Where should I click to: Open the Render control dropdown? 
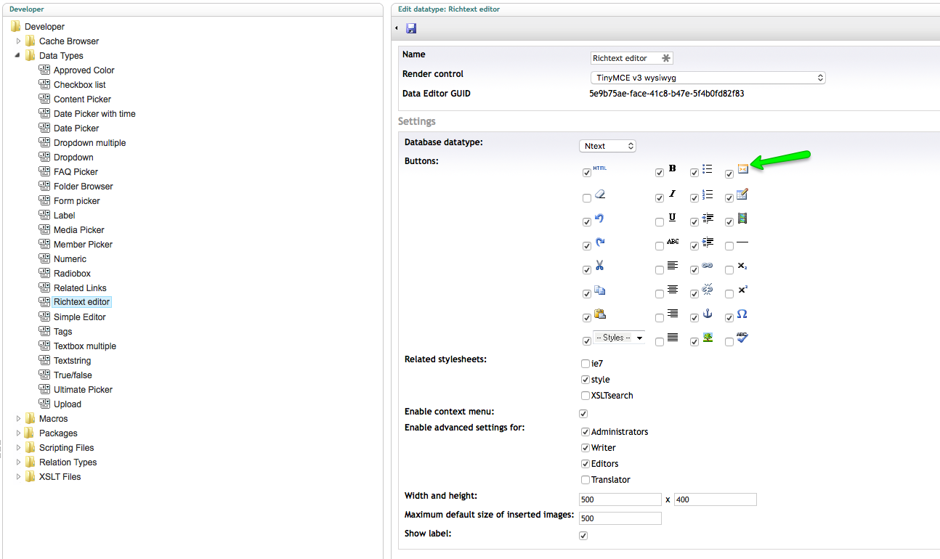[x=707, y=78]
